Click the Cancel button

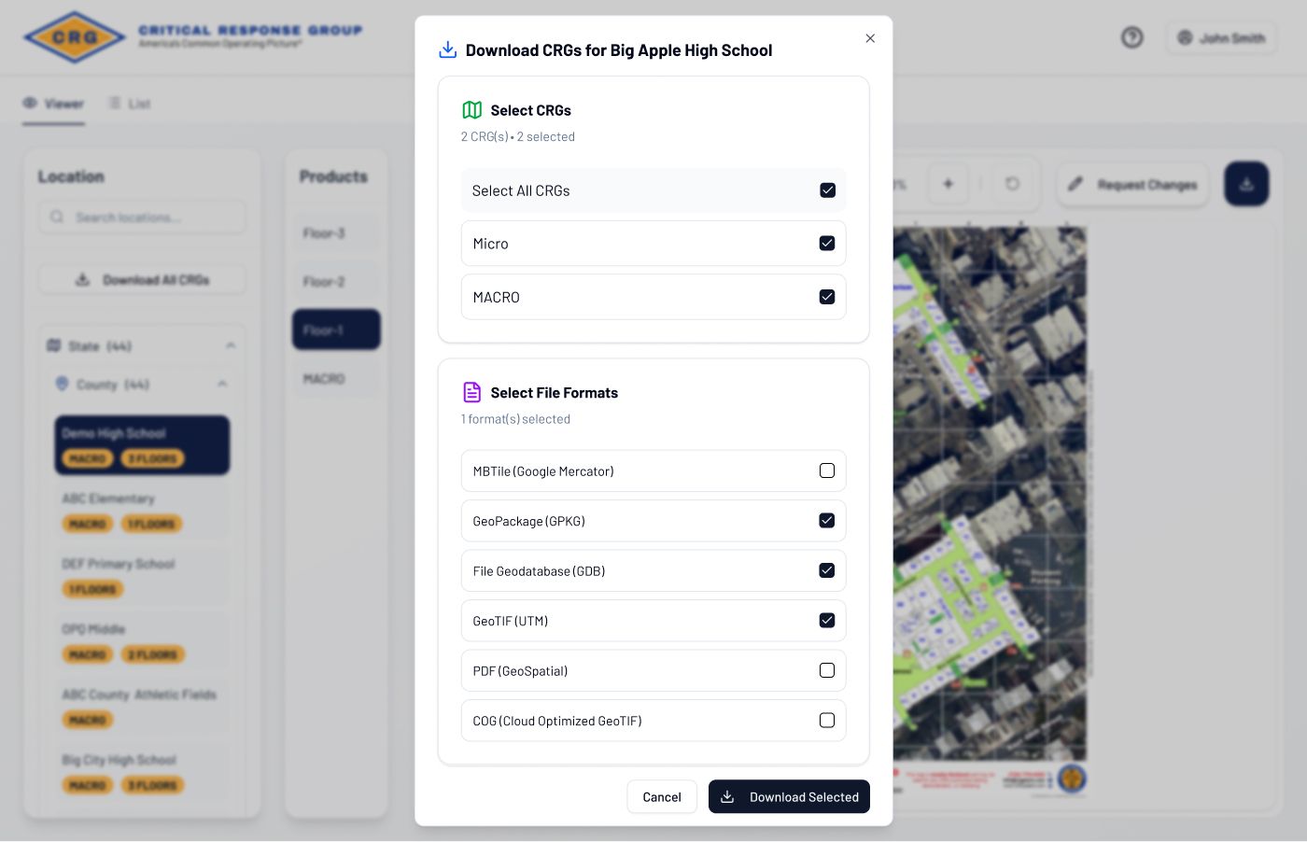[x=662, y=797]
